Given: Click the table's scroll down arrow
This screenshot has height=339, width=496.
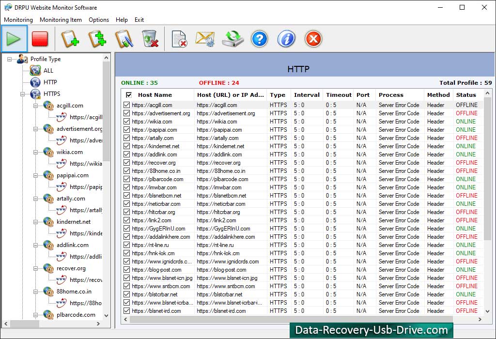Looking at the screenshot, I should pos(487,311).
